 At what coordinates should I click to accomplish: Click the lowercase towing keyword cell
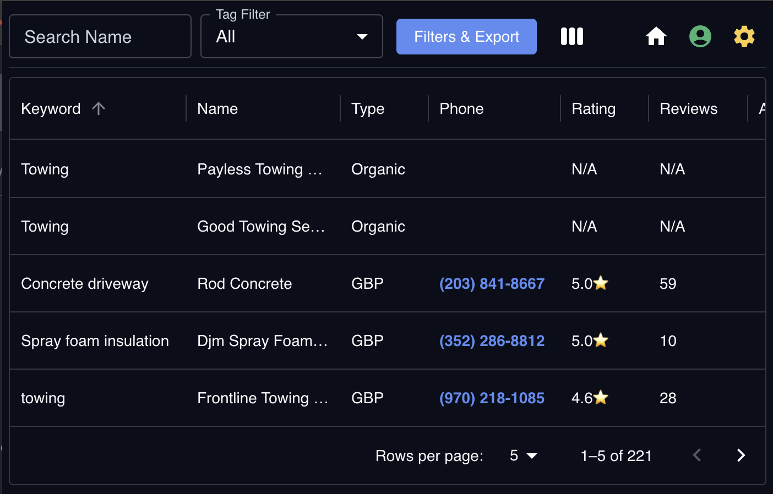(x=43, y=398)
